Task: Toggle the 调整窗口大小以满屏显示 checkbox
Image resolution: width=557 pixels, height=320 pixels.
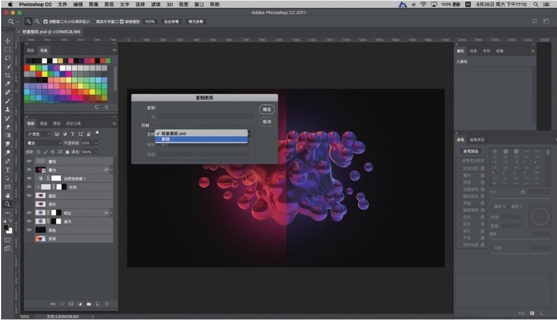Action: click(46, 21)
